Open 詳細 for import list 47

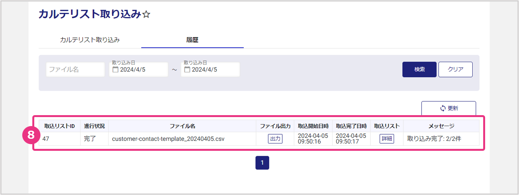pyautogui.click(x=387, y=139)
